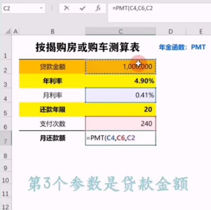Open Insert Function via the fx icon
Viewport: 211px width, 210px height.
98,8
